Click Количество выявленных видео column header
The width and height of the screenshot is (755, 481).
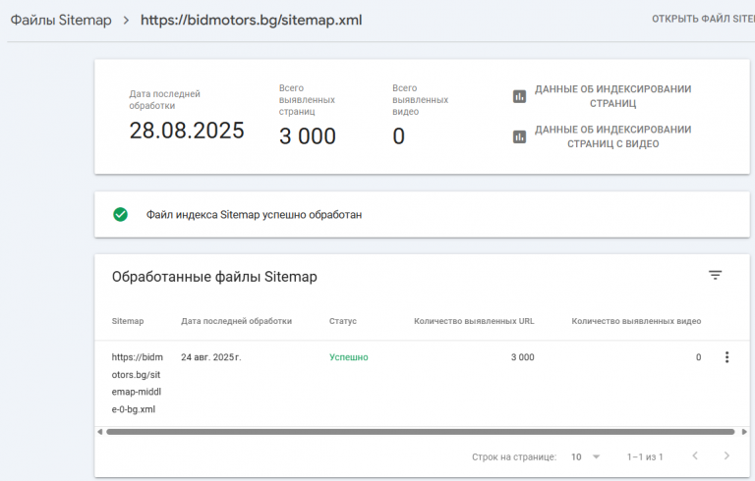click(x=636, y=321)
